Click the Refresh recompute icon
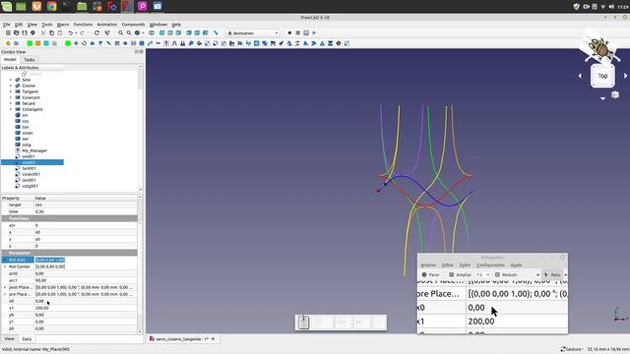This screenshot has width=630, height=354. click(x=96, y=32)
